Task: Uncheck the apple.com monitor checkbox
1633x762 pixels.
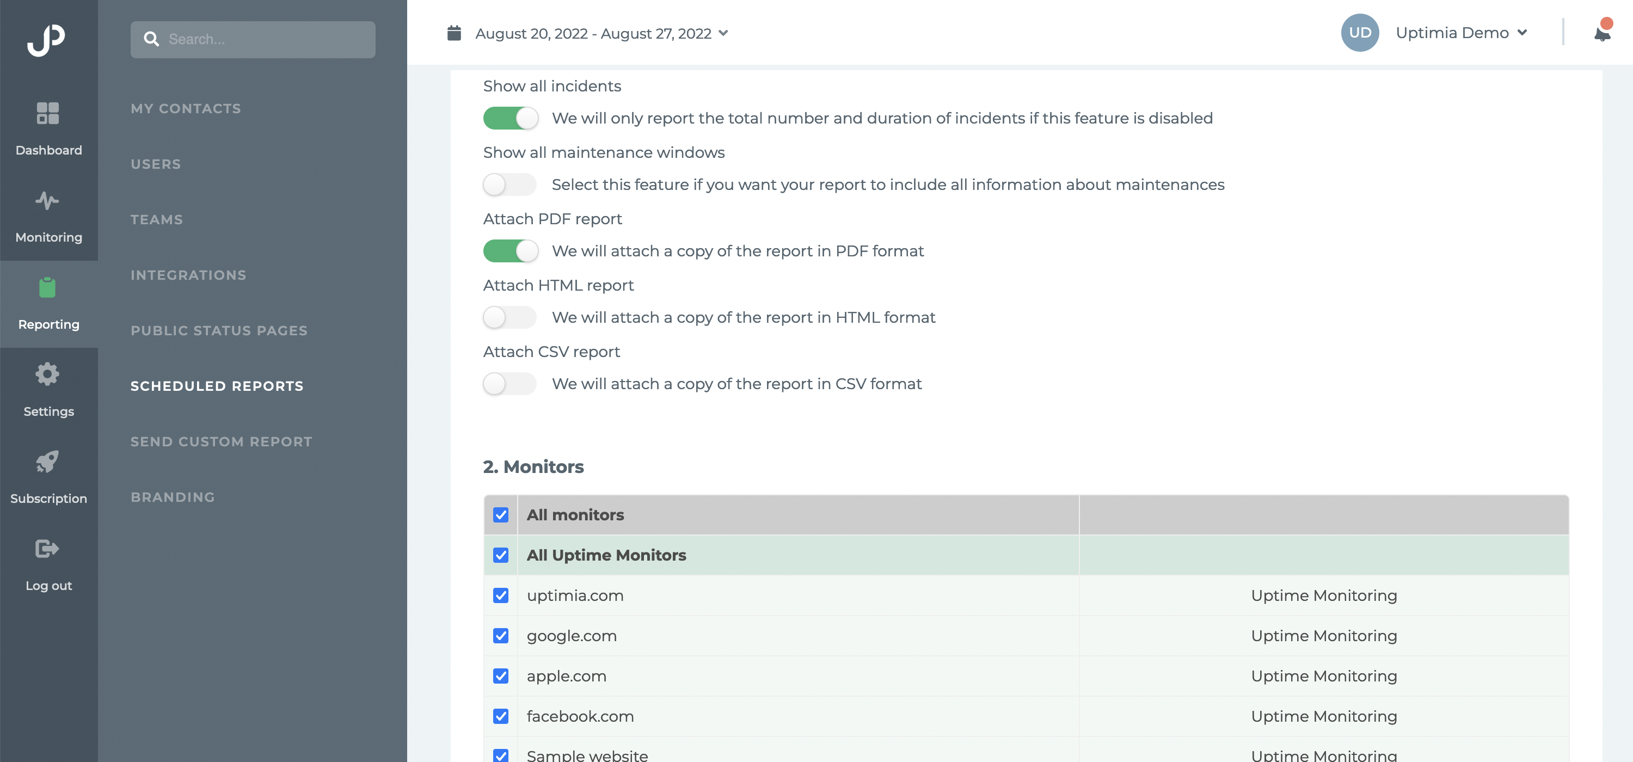Action: pyautogui.click(x=501, y=676)
